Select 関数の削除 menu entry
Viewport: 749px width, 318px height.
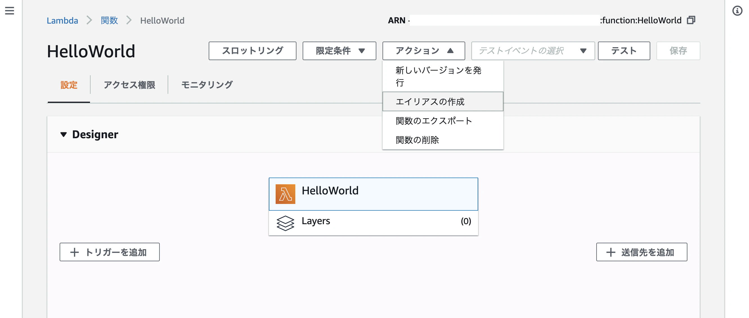[442, 140]
